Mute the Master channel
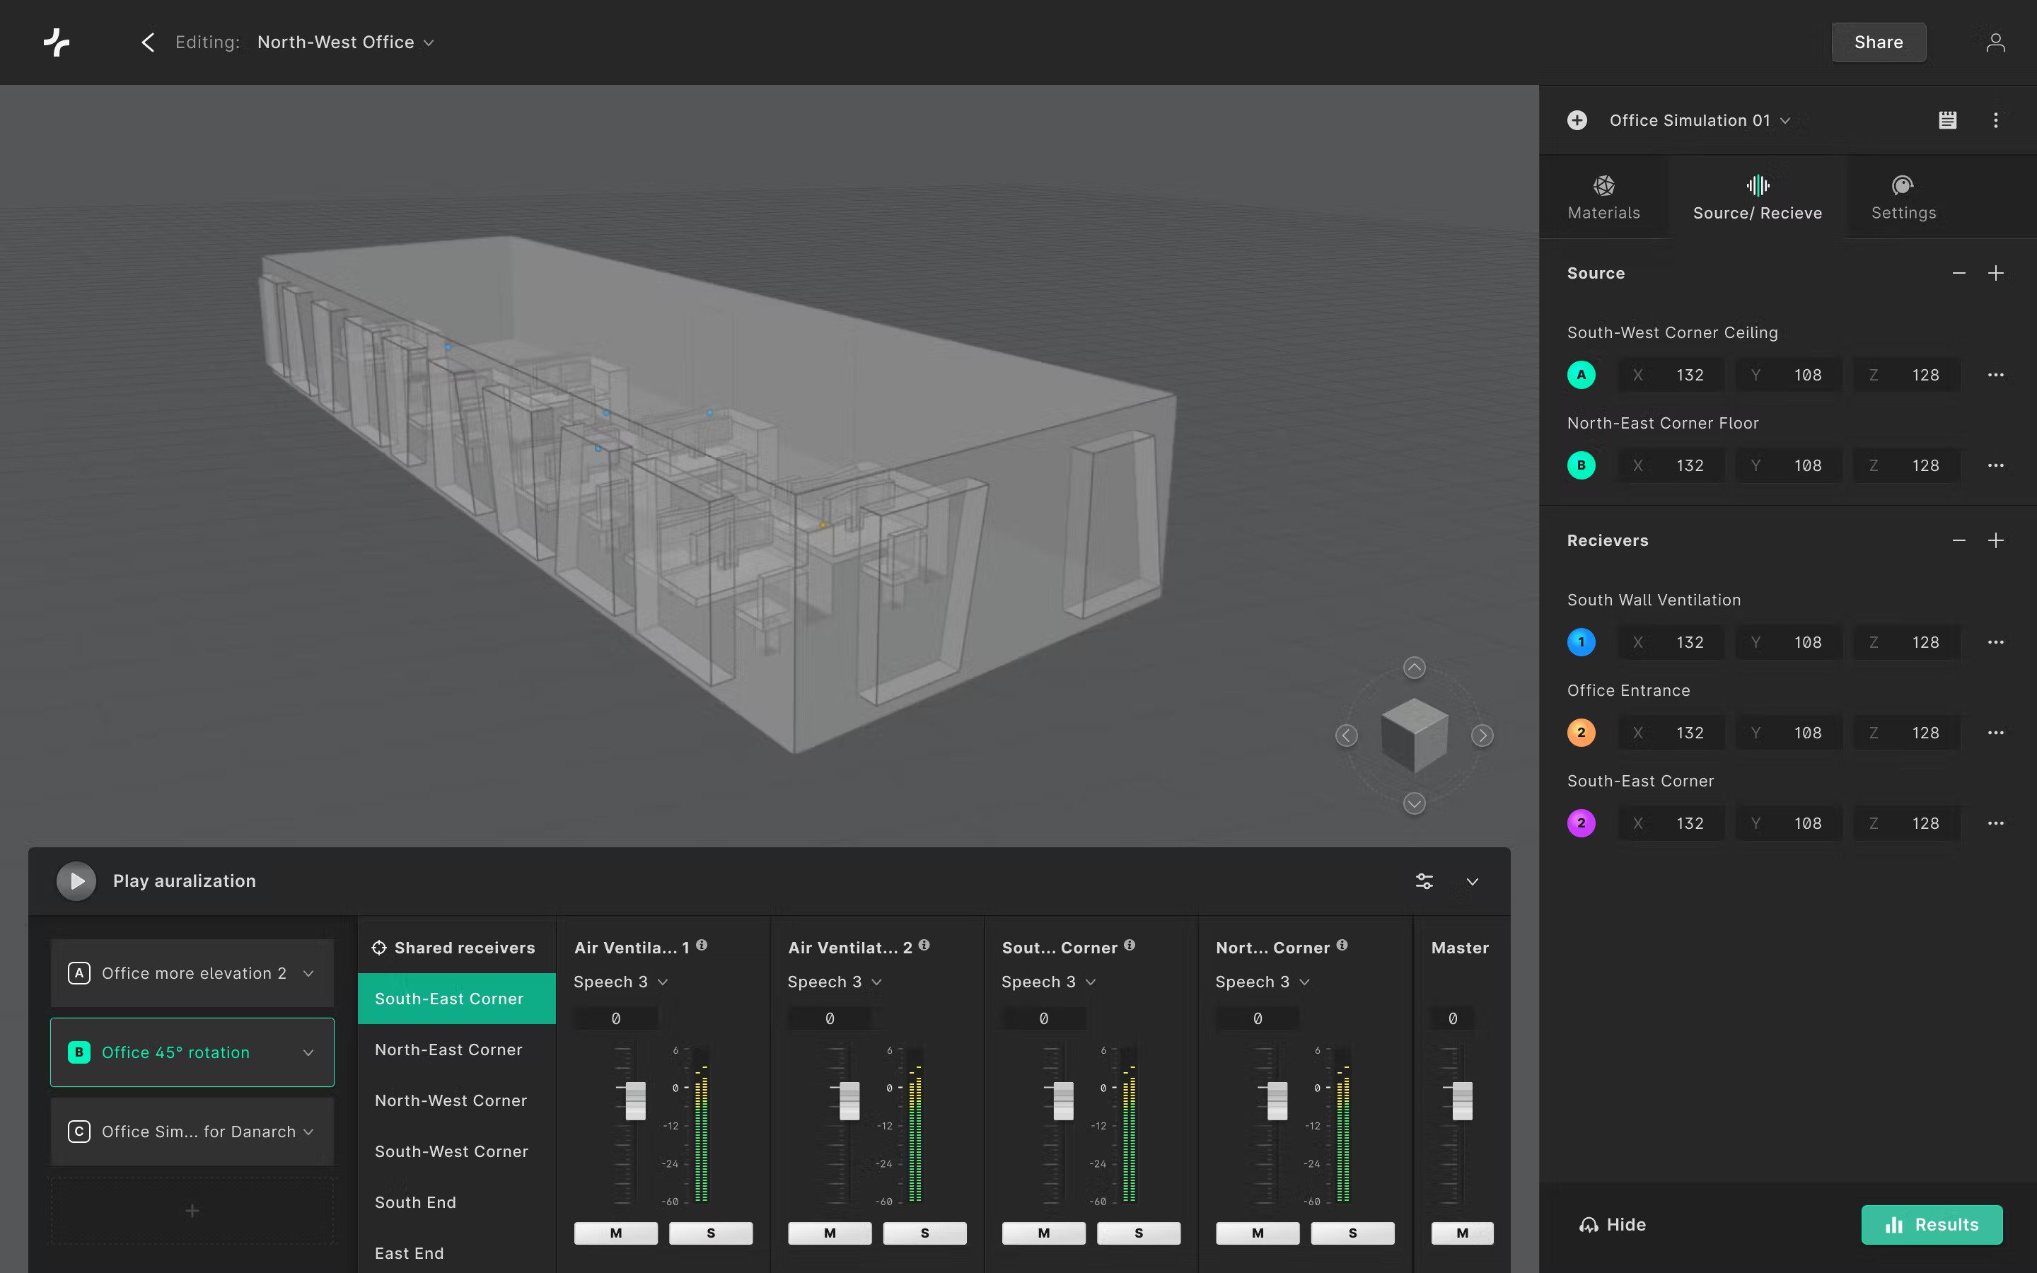Viewport: 2037px width, 1273px height. 1461,1232
